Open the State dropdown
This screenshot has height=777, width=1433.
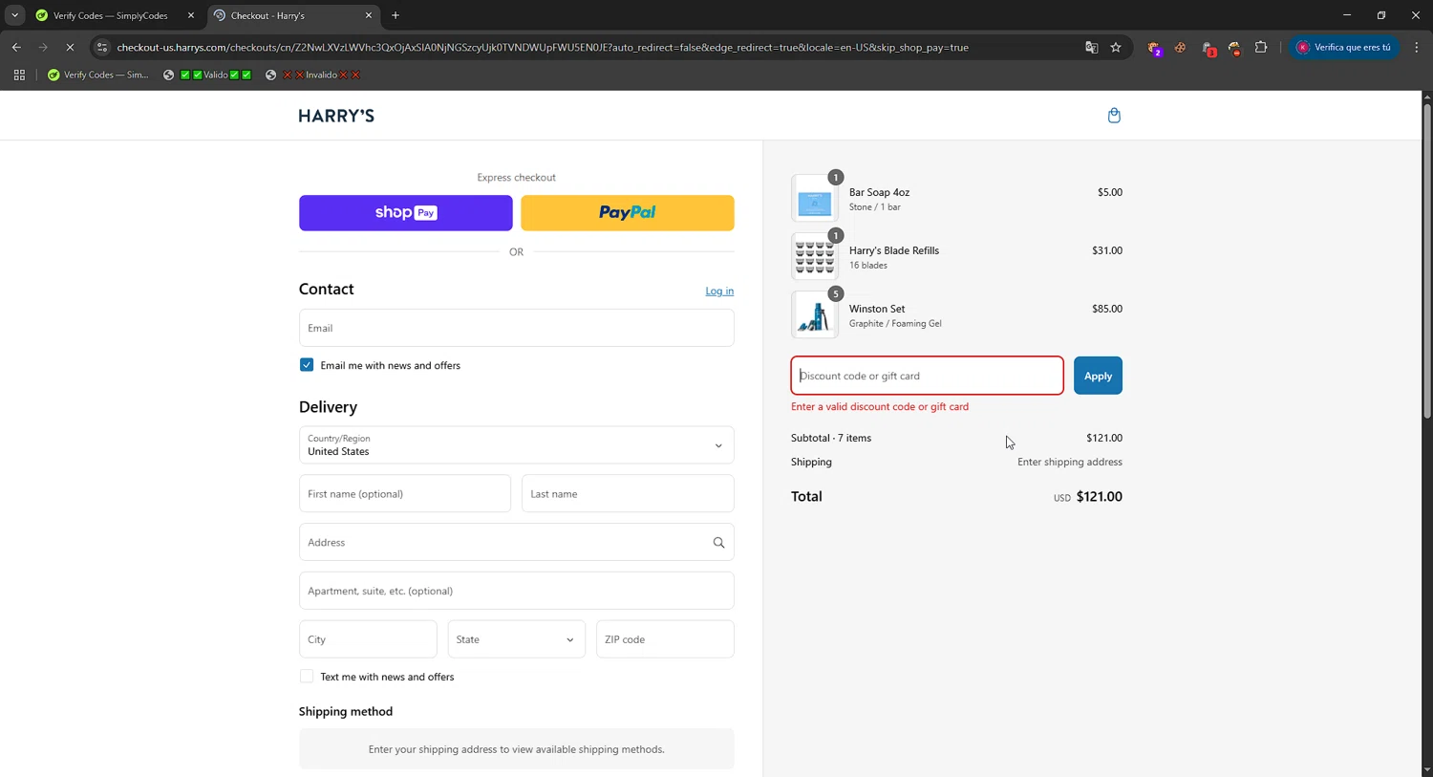(x=516, y=639)
